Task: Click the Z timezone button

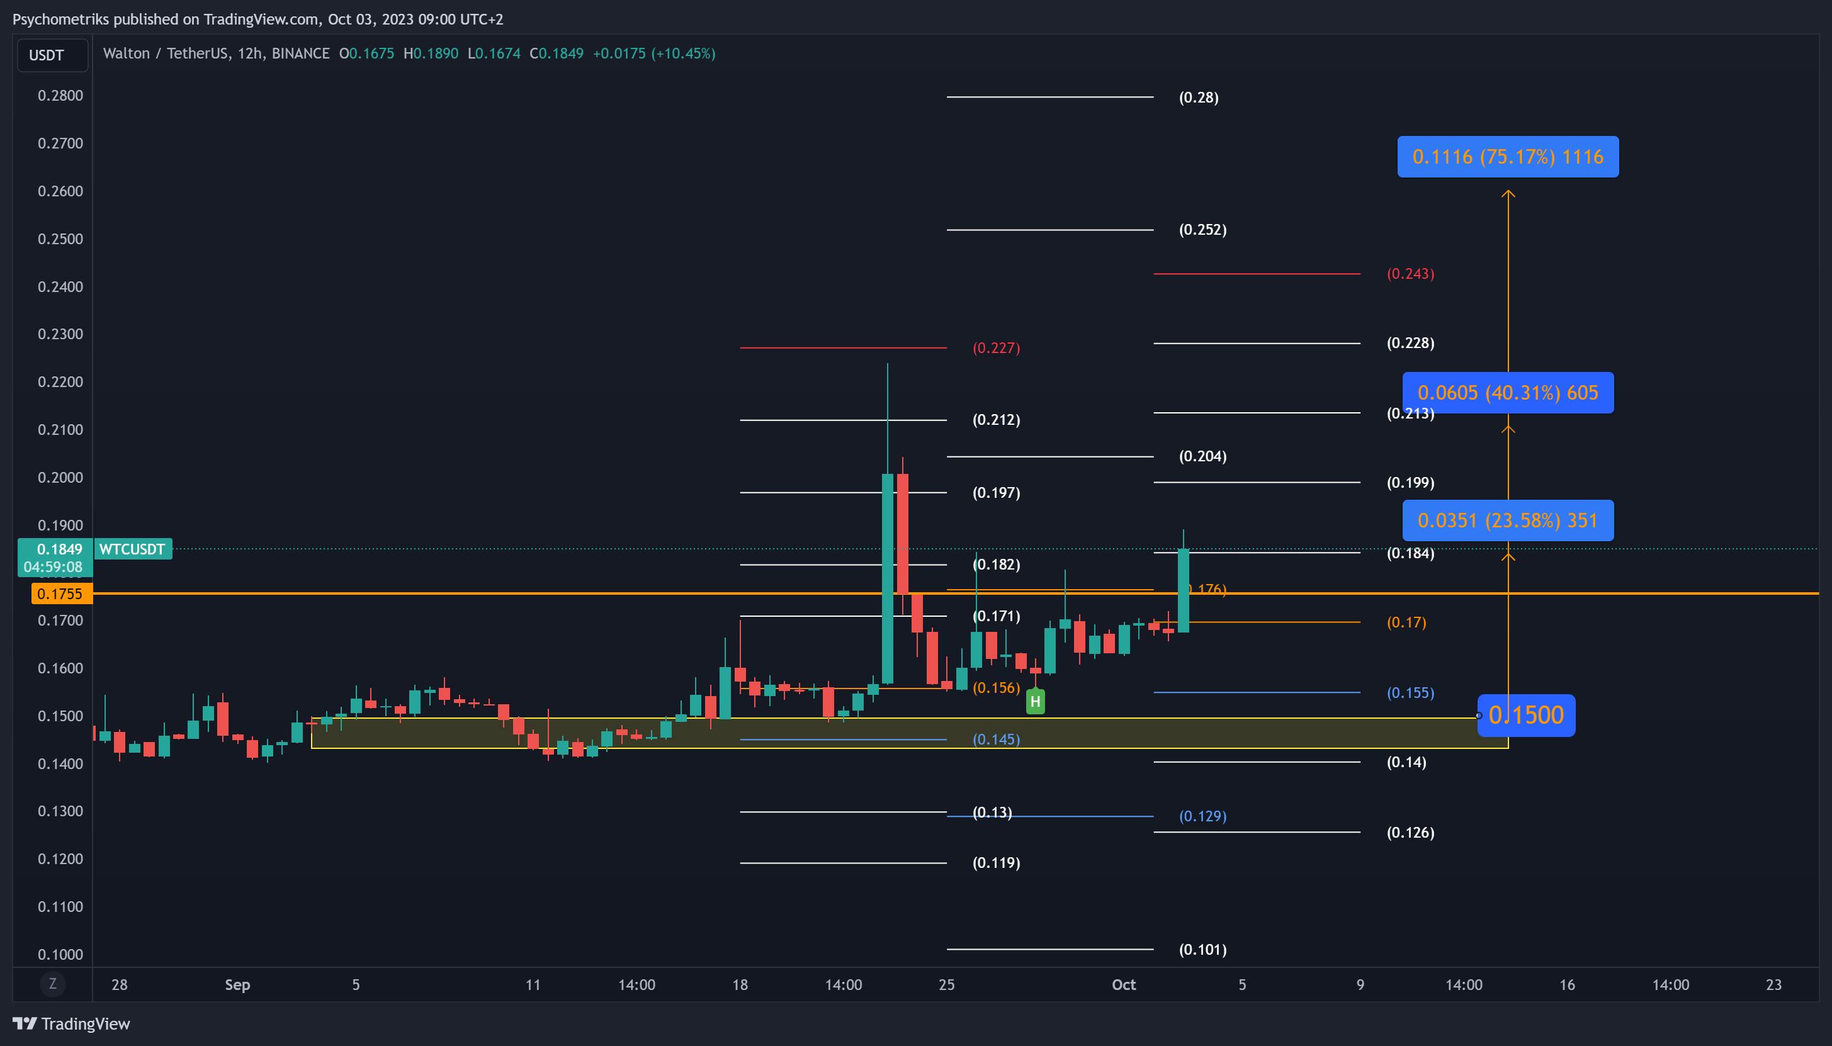Action: click(x=52, y=984)
